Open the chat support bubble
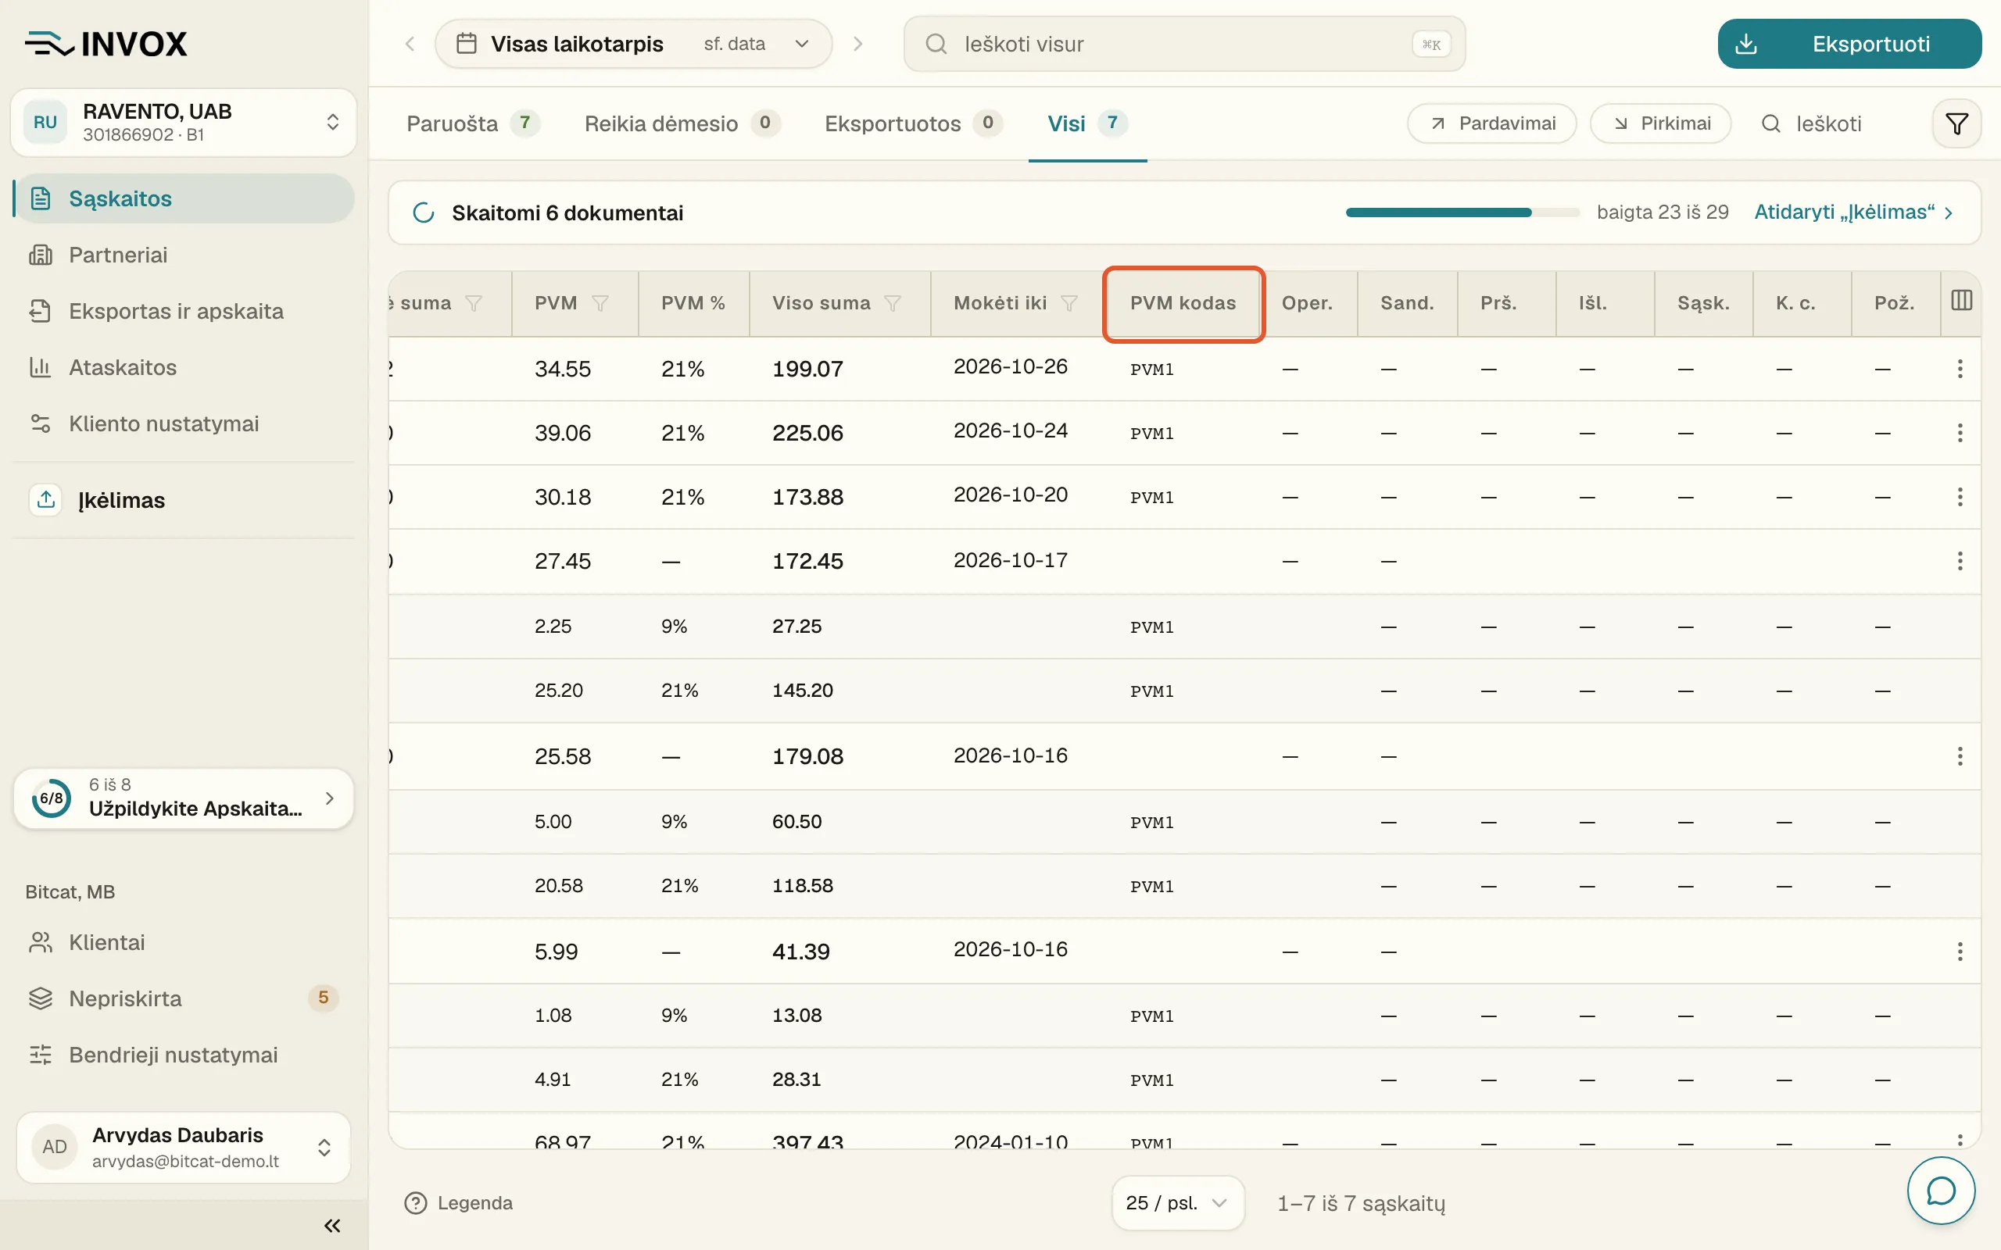 tap(1941, 1191)
